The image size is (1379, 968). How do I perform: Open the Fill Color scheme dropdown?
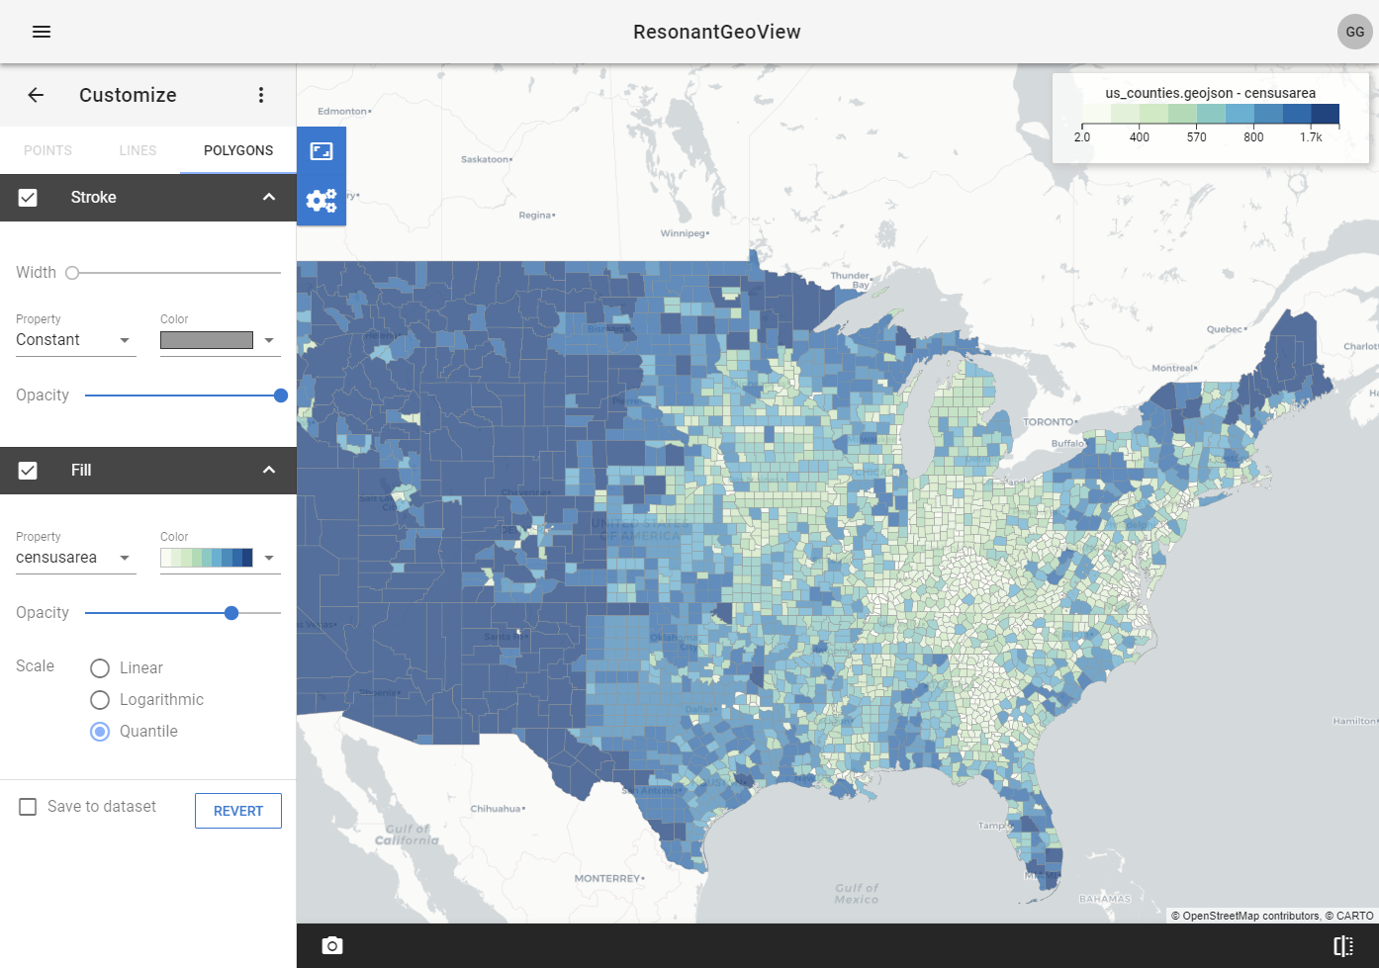221,558
